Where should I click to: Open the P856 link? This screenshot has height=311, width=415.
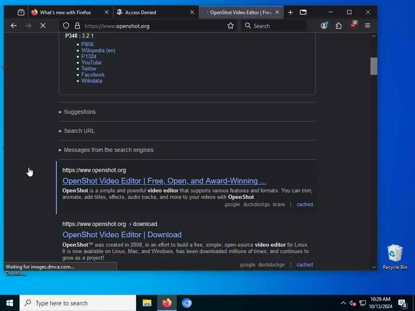(88, 44)
